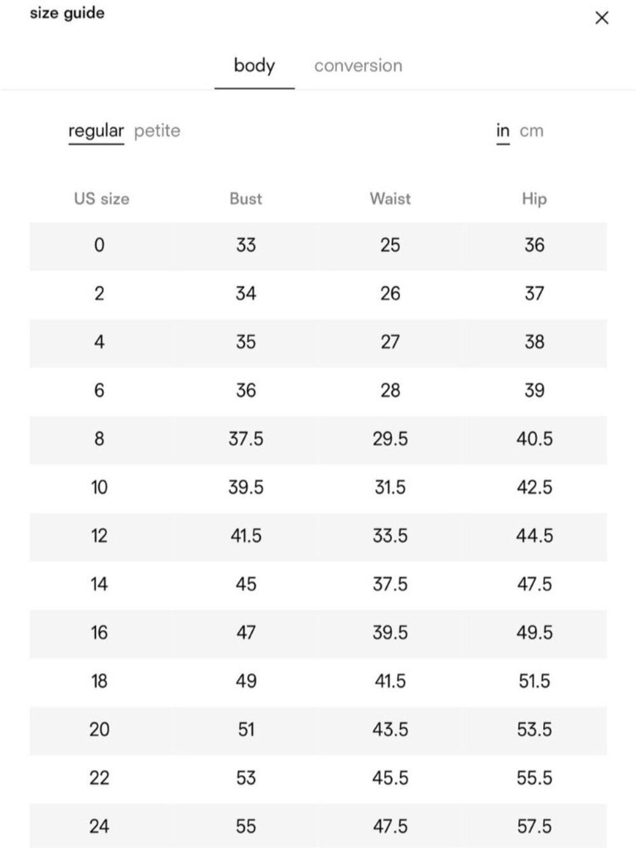Select the US size 12 row
Viewport: 636px width, 848px height.
(x=318, y=536)
